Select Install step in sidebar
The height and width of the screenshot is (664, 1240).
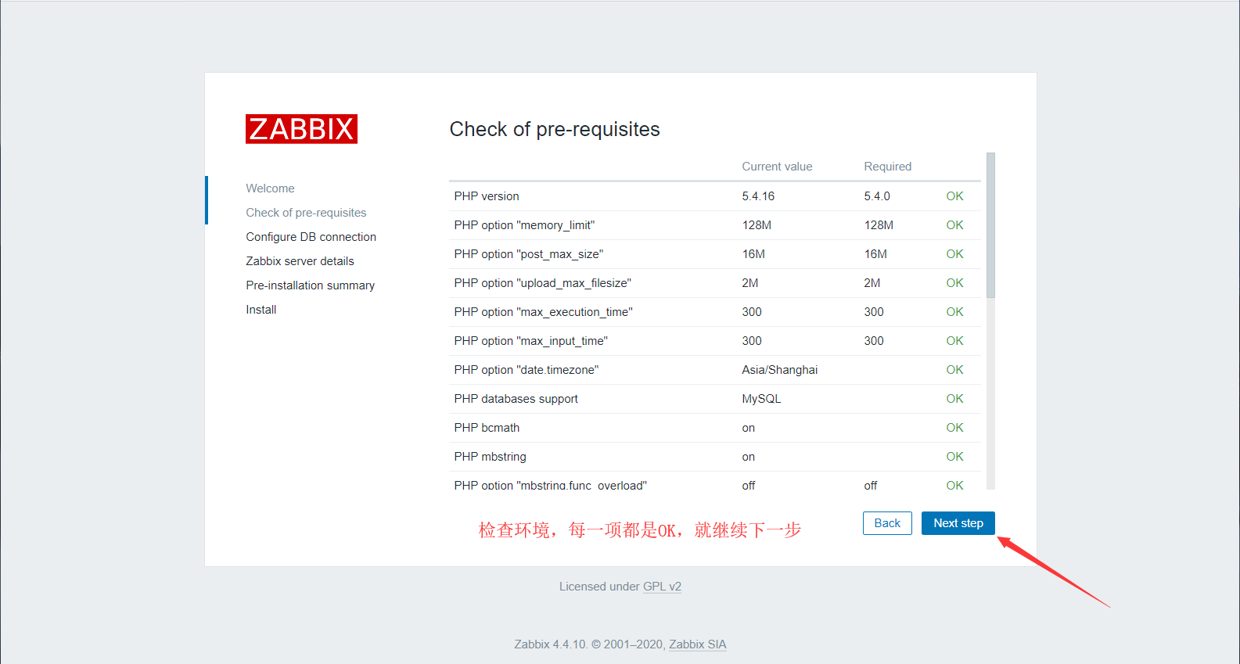pyautogui.click(x=261, y=310)
